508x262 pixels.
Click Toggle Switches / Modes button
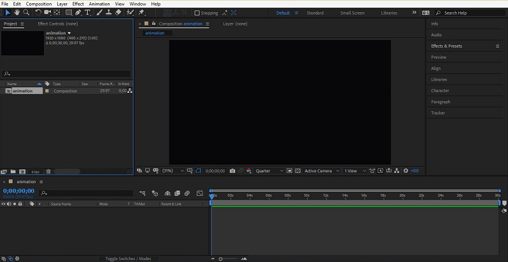click(x=128, y=258)
